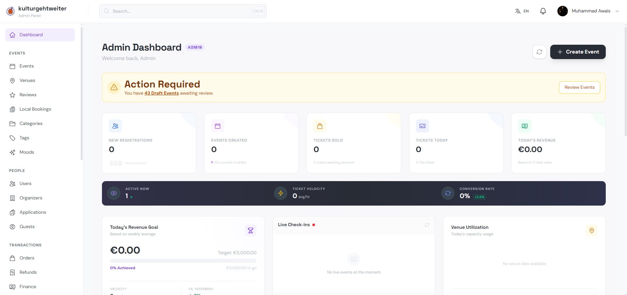The image size is (627, 295).
Task: Click the Events Created calendar icon
Action: coord(218,126)
